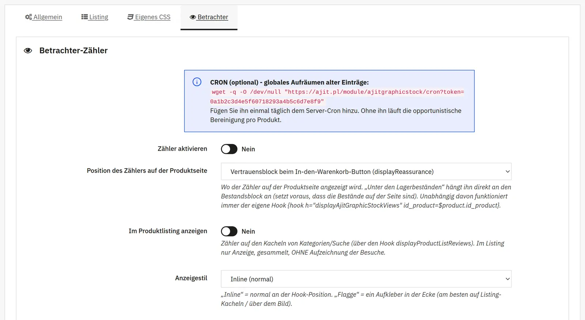Image resolution: width=585 pixels, height=320 pixels.
Task: Click the Zähler aktivieren label
Action: (182, 149)
